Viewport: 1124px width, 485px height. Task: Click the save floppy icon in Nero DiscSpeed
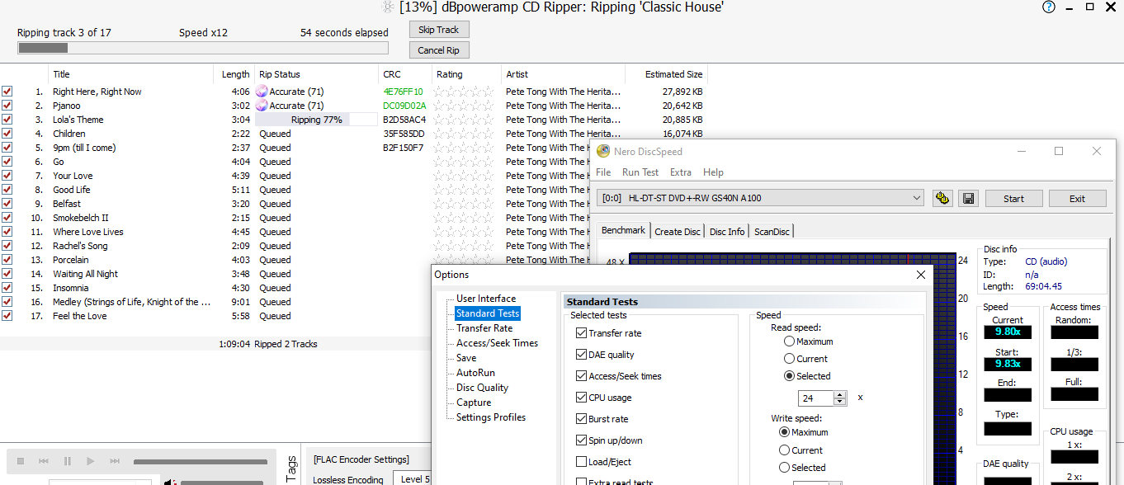click(x=969, y=198)
